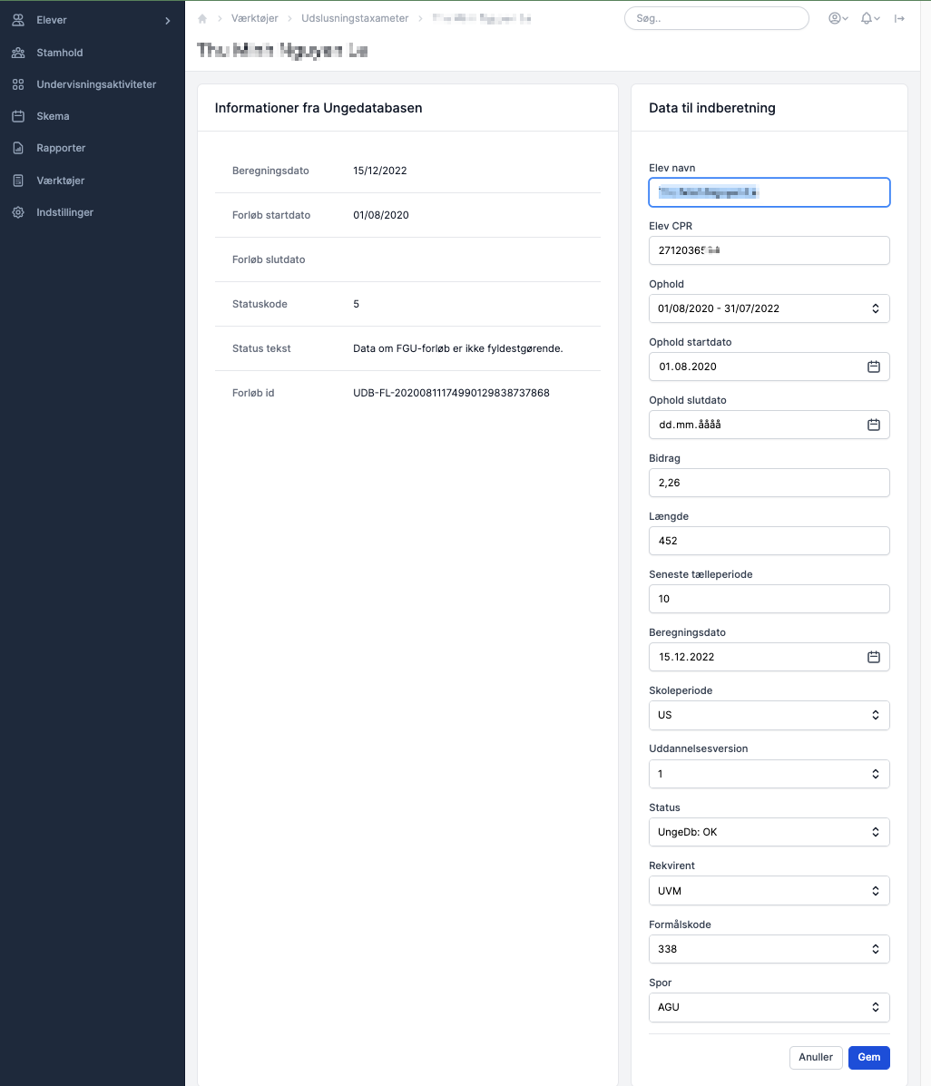
Task: Open Undervisningsaktiviteter in the sidebar
Action: coord(96,84)
